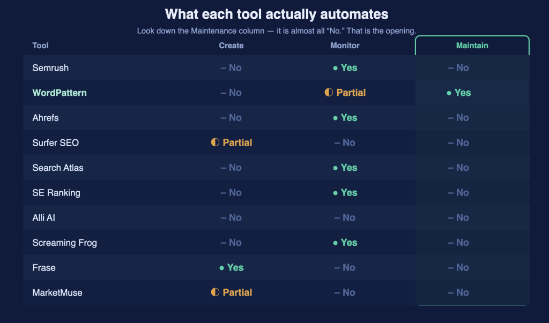Select the Semrush tool name
Image resolution: width=549 pixels, height=323 pixels.
(x=50, y=68)
